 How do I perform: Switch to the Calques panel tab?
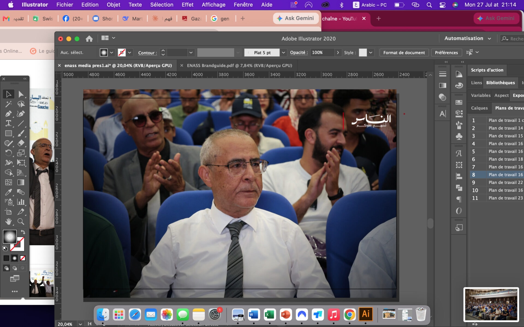coord(479,108)
